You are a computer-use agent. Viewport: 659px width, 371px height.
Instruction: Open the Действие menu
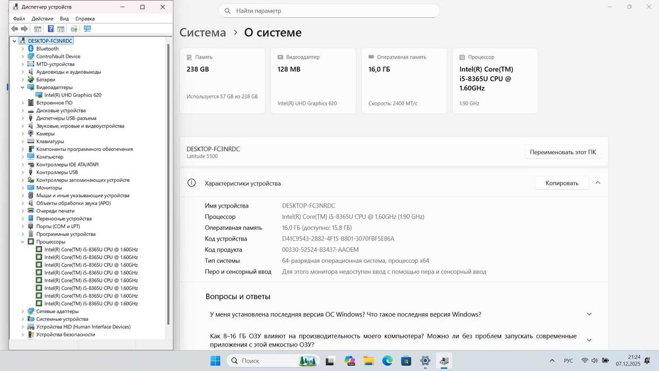click(x=42, y=18)
